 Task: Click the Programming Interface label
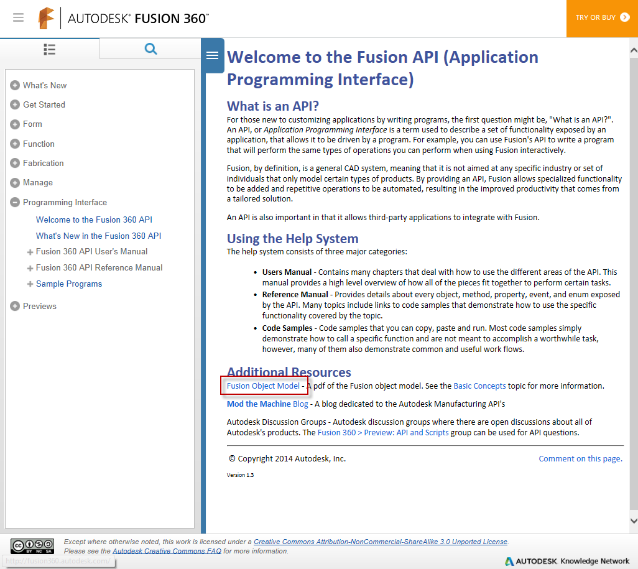pos(65,202)
